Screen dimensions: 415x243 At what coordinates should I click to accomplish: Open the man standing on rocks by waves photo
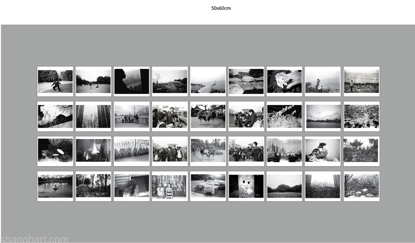click(362, 81)
